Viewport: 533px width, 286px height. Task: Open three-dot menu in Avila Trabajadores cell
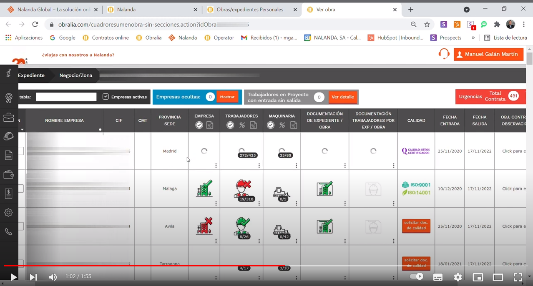259,241
